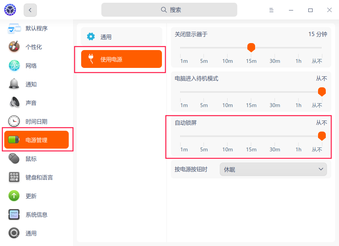339x246 pixels.
Task: Open 更新 settings label
Action: (31, 196)
